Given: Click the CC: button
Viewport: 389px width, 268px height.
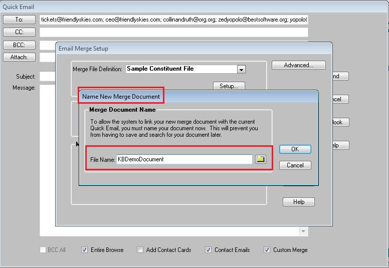Looking at the screenshot, I should [x=19, y=32].
